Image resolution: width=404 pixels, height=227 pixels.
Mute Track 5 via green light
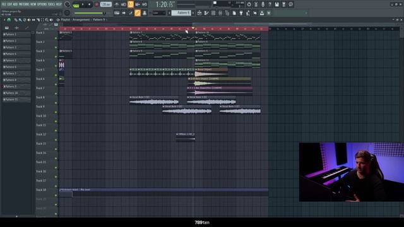(x=56, y=75)
